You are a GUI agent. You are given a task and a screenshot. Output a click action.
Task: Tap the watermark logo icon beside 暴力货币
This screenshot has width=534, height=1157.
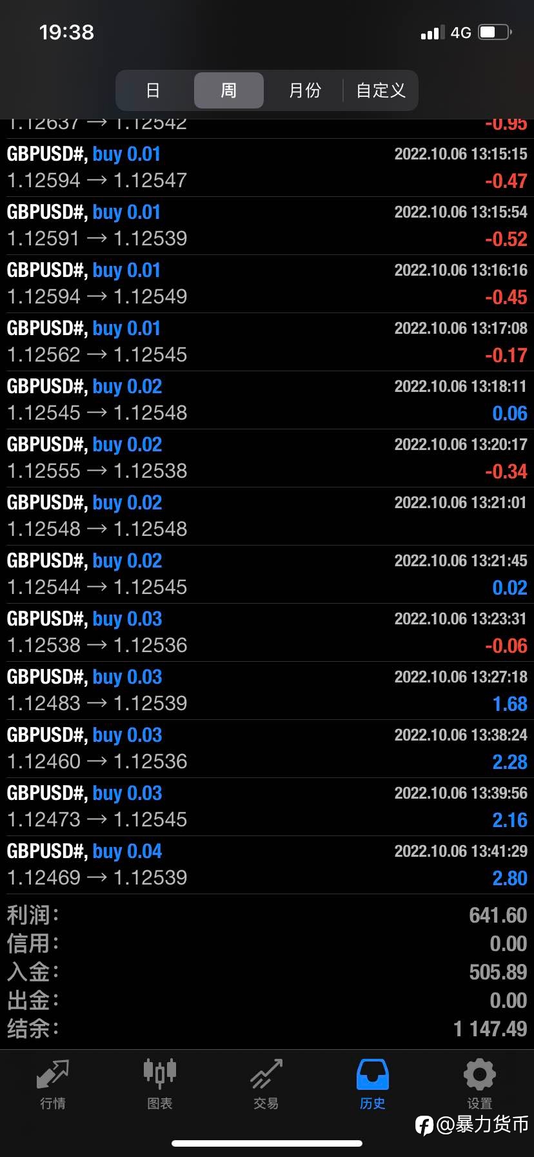tap(424, 1125)
